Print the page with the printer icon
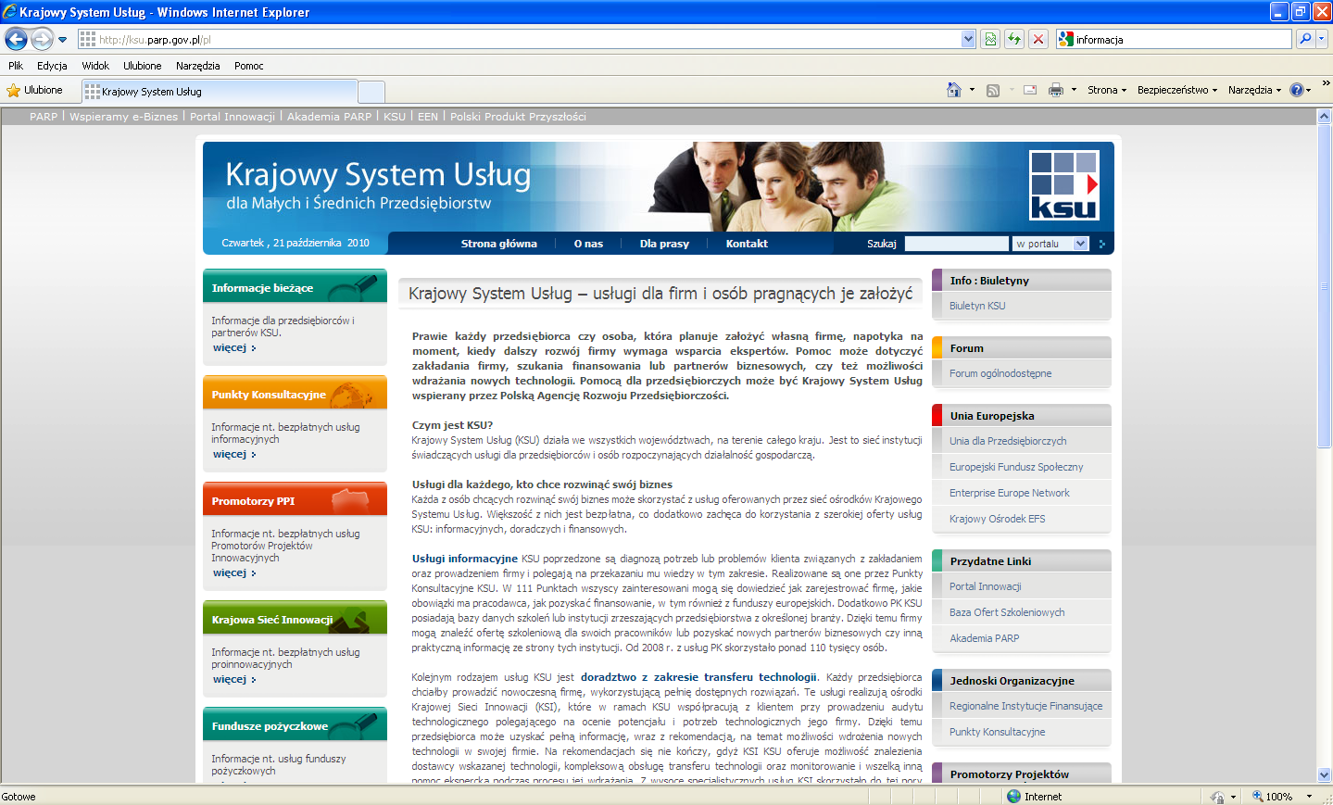Viewport: 1333px width, 805px height. [x=1055, y=90]
